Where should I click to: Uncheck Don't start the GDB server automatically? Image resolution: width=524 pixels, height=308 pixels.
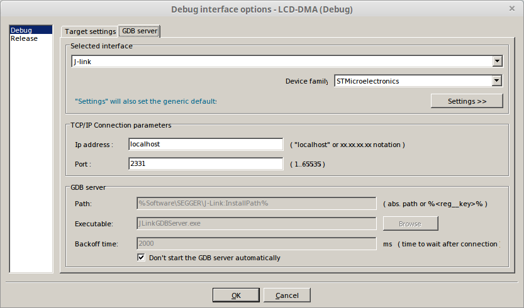(142, 258)
